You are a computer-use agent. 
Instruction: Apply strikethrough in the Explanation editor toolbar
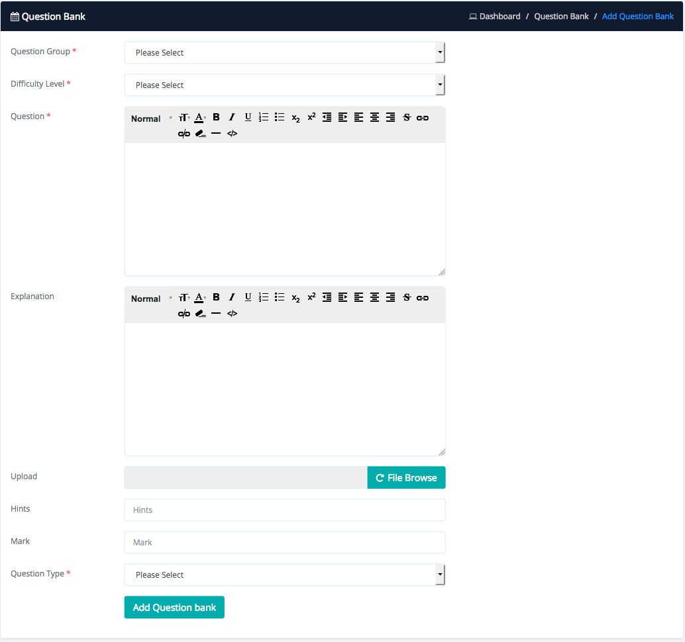[407, 298]
